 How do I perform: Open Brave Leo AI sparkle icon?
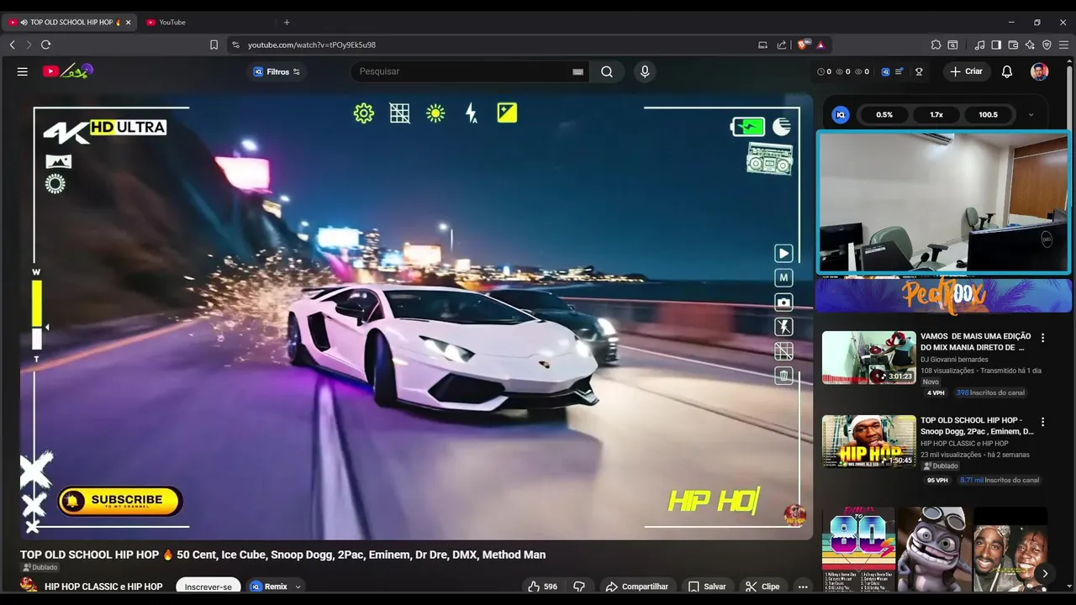pos(1030,45)
